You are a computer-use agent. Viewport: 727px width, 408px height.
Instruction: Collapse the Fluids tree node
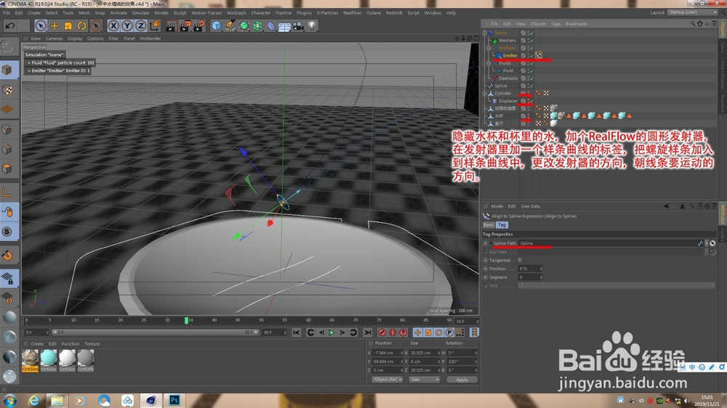489,63
